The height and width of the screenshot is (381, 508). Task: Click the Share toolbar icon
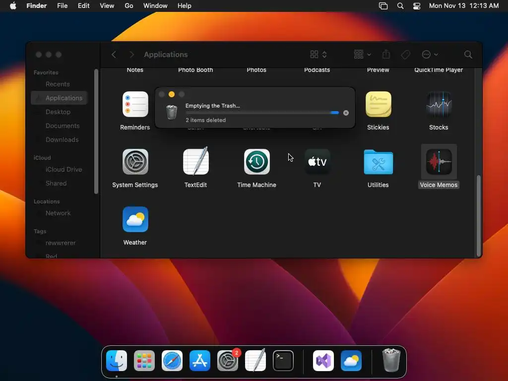click(x=386, y=54)
